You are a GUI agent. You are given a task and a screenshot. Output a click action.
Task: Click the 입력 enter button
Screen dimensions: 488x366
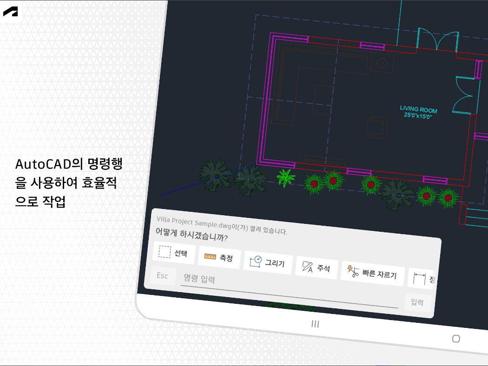coord(417,302)
